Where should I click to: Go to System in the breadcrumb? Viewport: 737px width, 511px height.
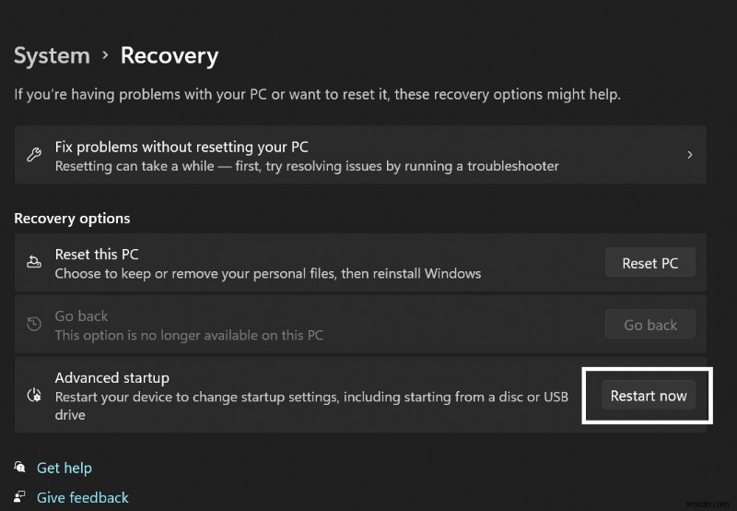[52, 55]
